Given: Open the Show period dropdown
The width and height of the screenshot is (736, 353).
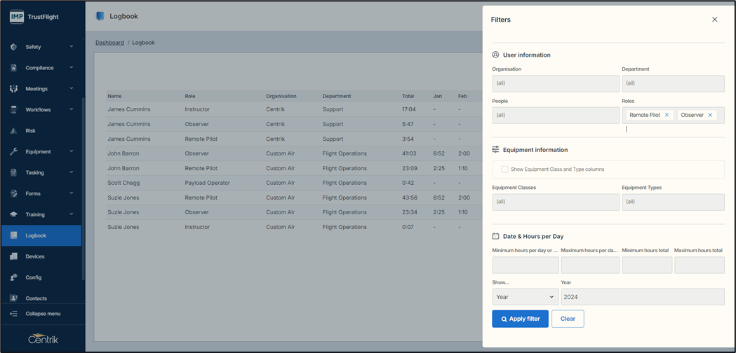Looking at the screenshot, I should coord(525,297).
